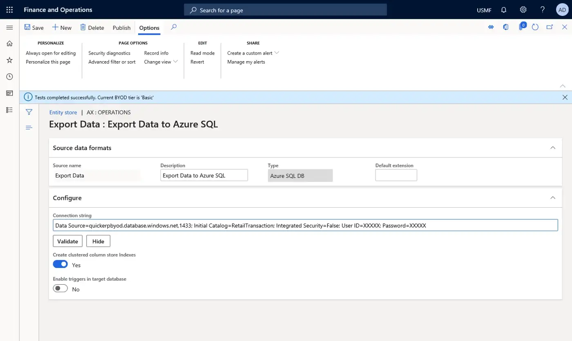Click the search magnifier in the action pane
Viewport: 572px width, 341px height.
pyautogui.click(x=174, y=27)
